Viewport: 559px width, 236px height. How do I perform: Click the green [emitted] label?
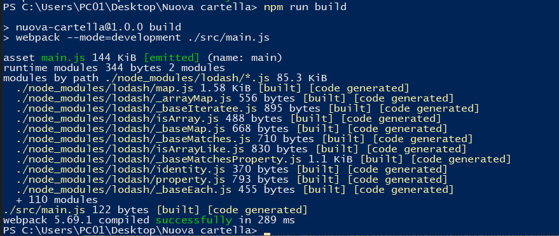click(x=172, y=58)
